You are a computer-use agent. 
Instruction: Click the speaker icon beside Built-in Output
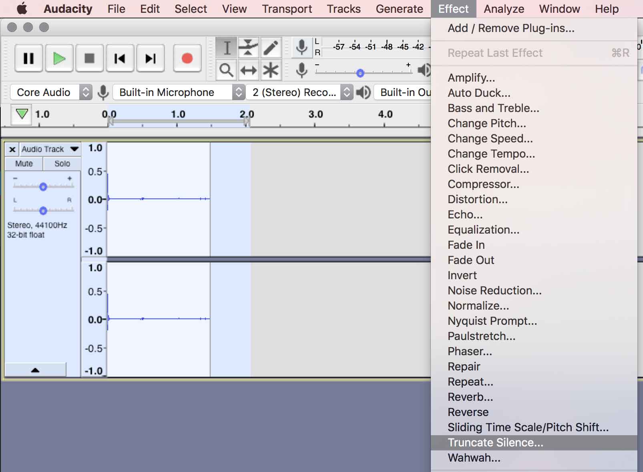click(x=364, y=92)
